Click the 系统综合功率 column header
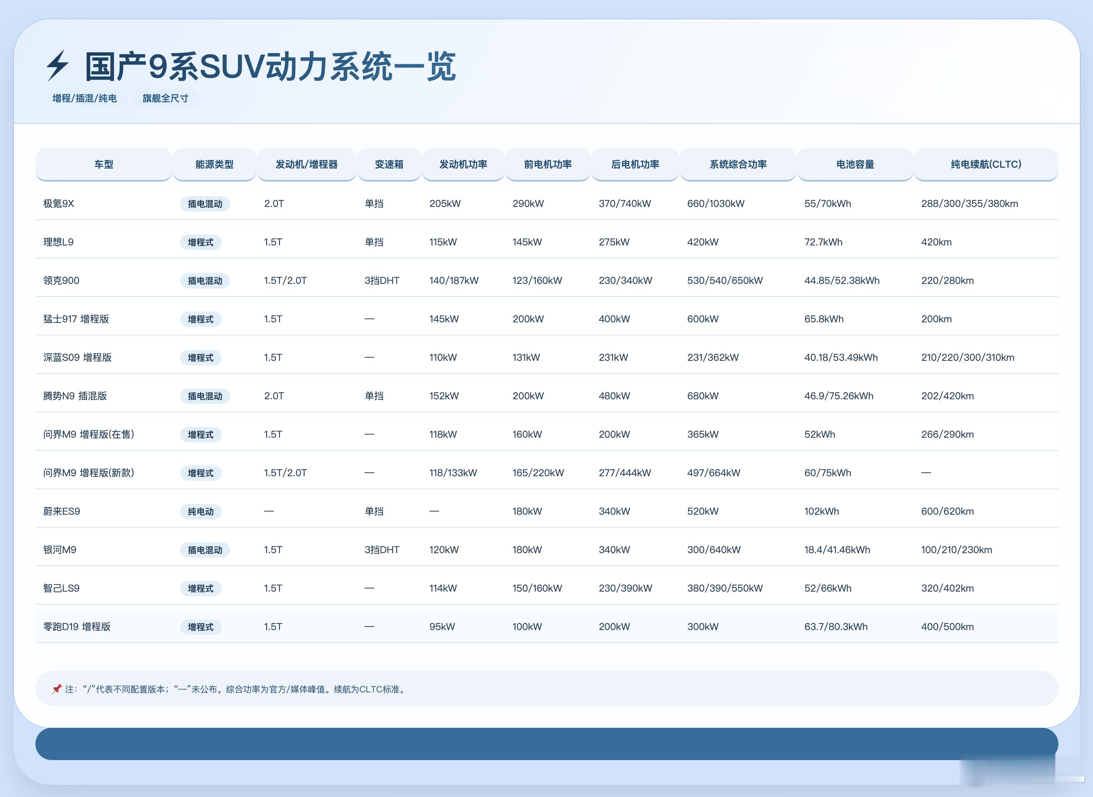This screenshot has height=797, width=1093. coord(738,165)
